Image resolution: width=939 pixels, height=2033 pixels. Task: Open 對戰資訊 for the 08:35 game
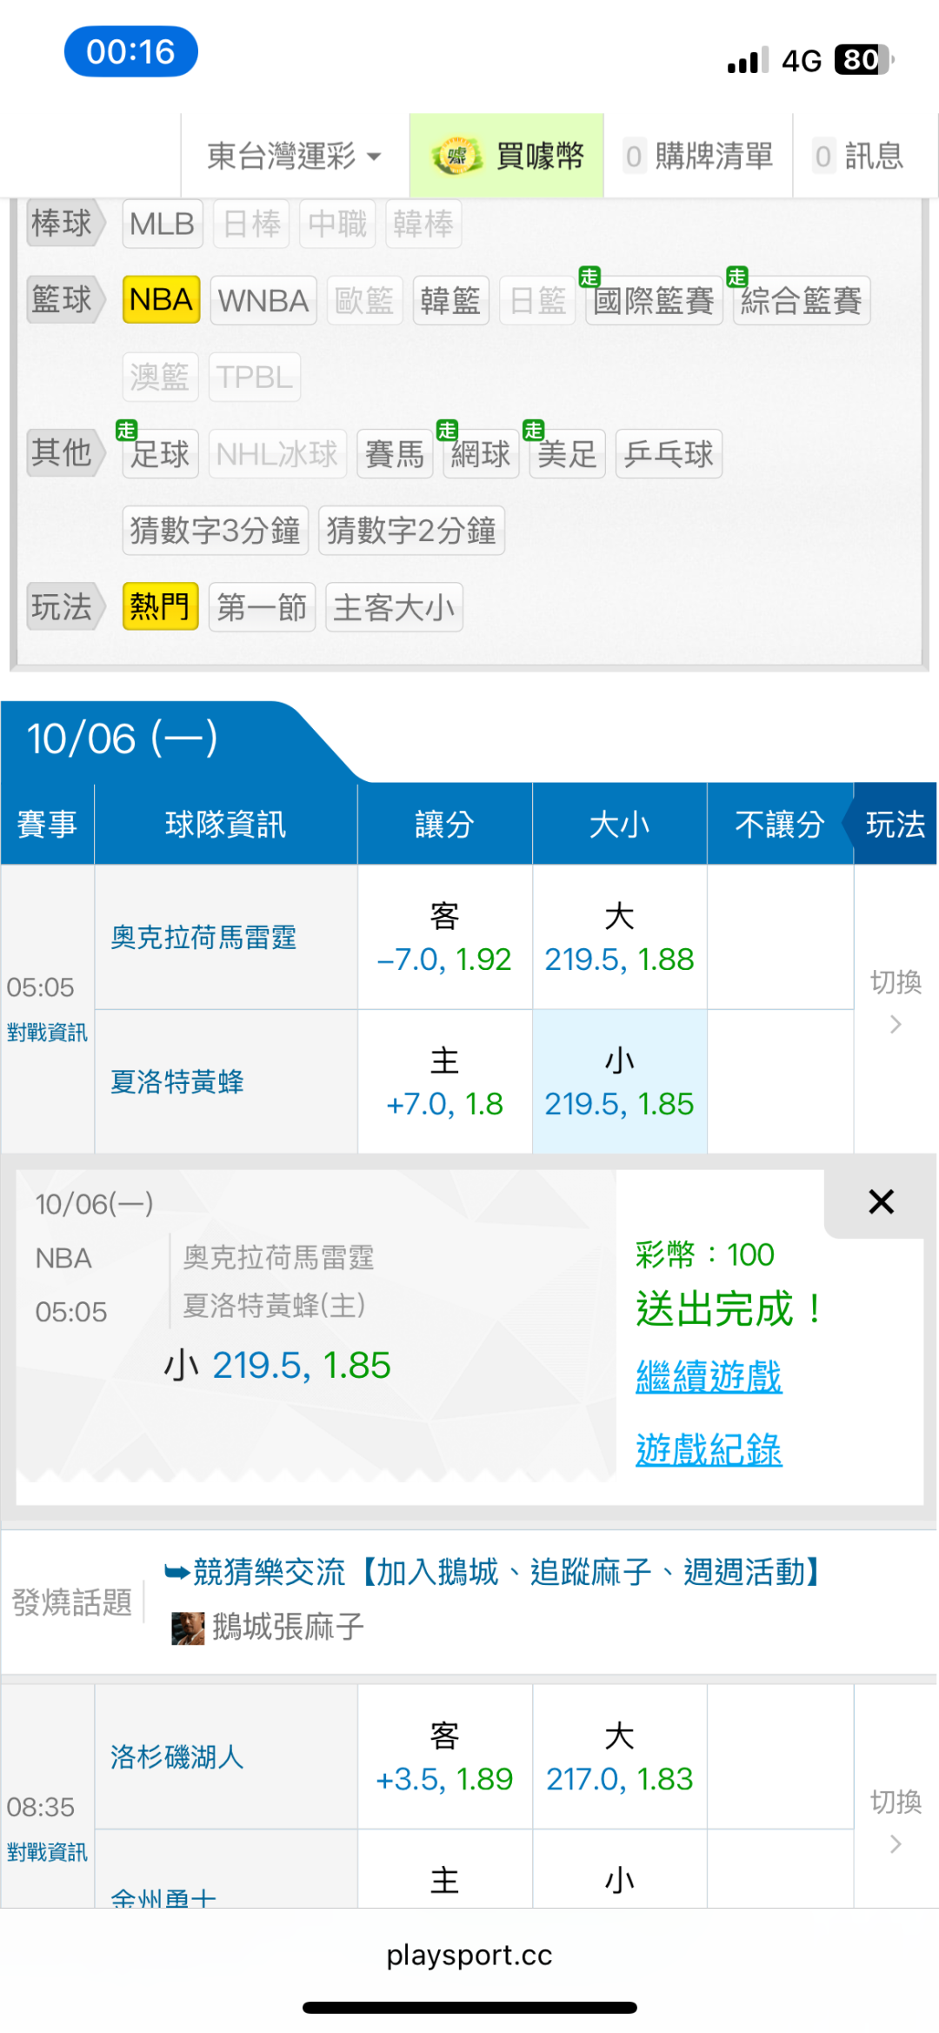pos(47,1852)
